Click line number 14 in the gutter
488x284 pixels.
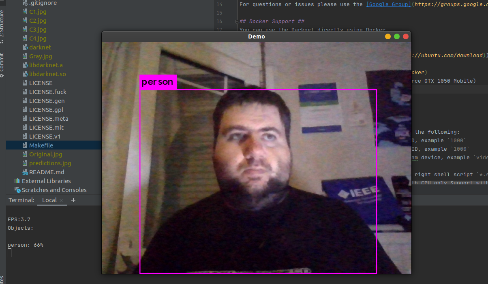pos(219,4)
